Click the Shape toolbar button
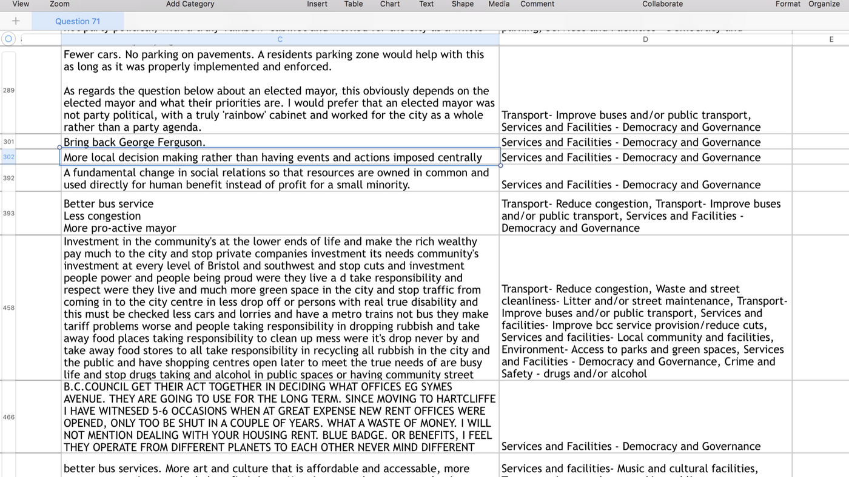 tap(463, 4)
